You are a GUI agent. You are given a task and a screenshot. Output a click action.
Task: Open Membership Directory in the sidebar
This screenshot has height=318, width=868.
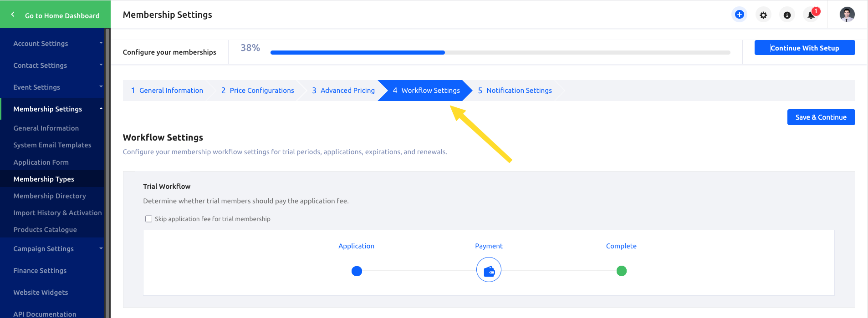coord(50,196)
